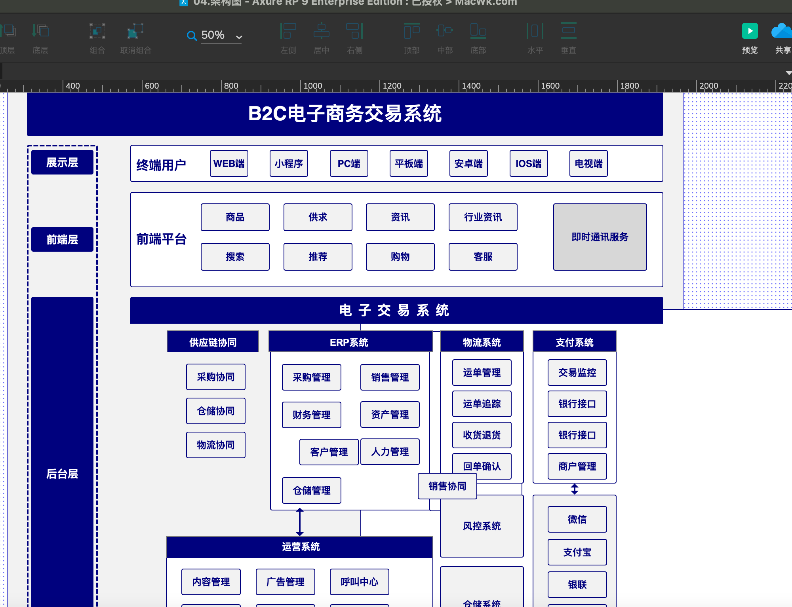The image size is (792, 607).
Task: Select the 采购协同 box
Action: [216, 377]
